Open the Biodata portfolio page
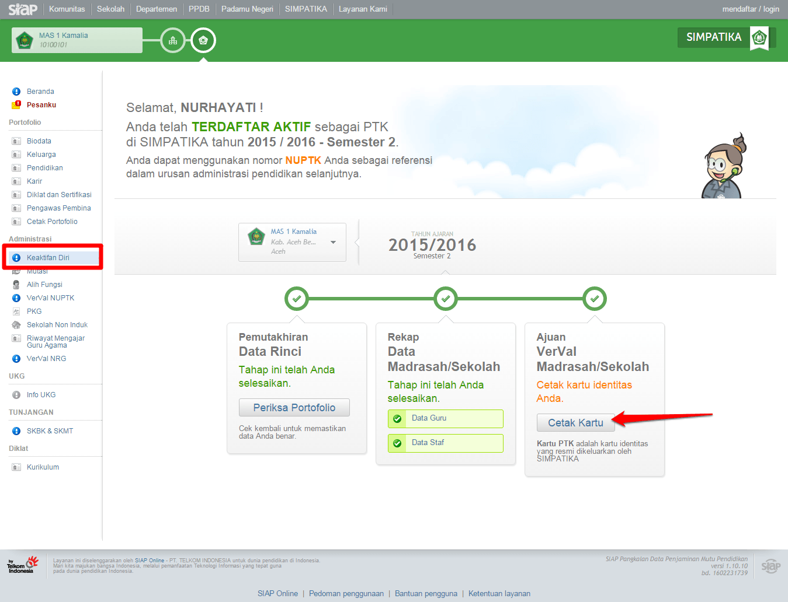 click(39, 141)
